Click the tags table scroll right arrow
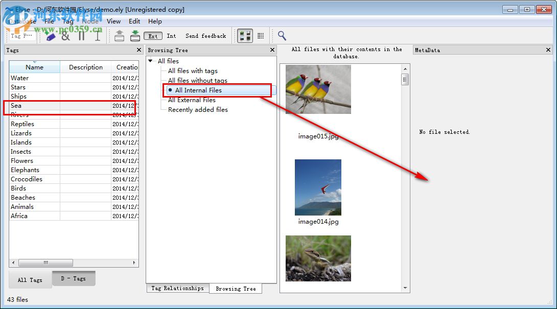This screenshot has height=309, width=557. tap(134, 263)
